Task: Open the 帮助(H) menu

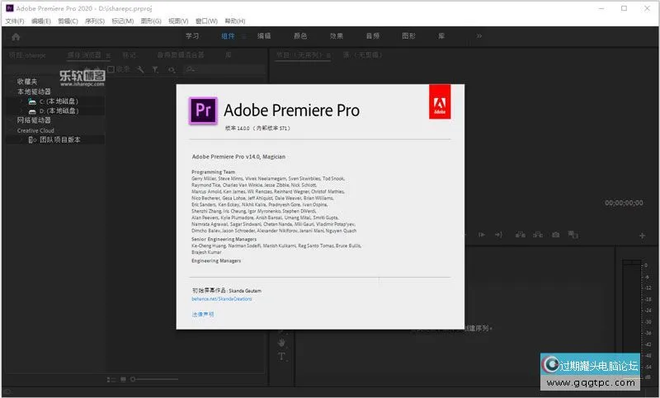Action: point(235,21)
